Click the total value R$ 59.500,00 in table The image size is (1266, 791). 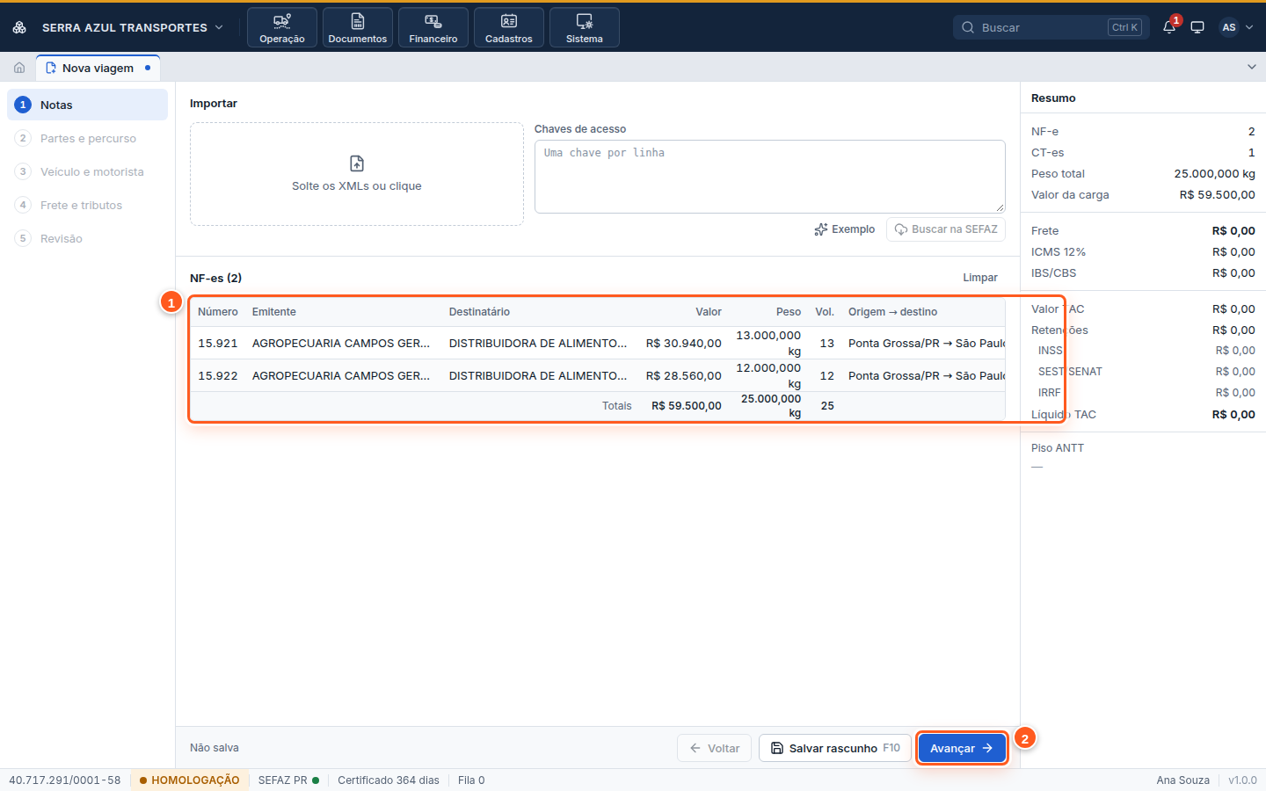(x=687, y=406)
